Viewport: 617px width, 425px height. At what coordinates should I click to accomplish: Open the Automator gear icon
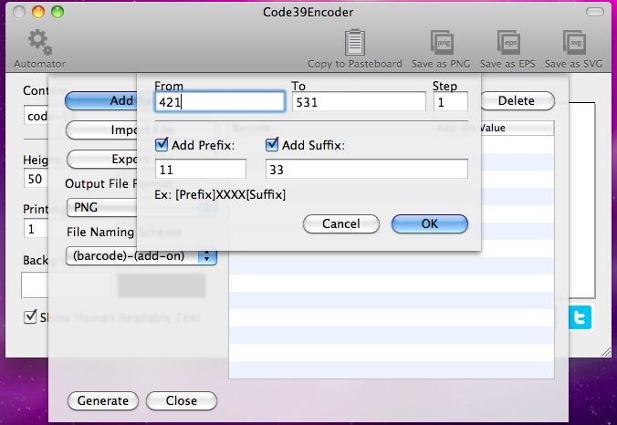(39, 42)
